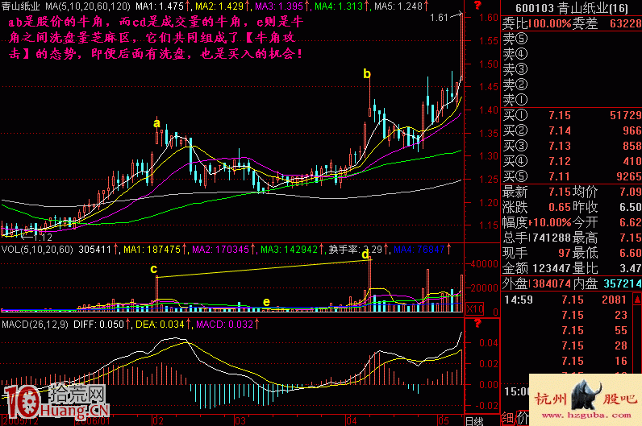Switch the 日线 period selector
The image size is (642, 426).
[x=475, y=420]
